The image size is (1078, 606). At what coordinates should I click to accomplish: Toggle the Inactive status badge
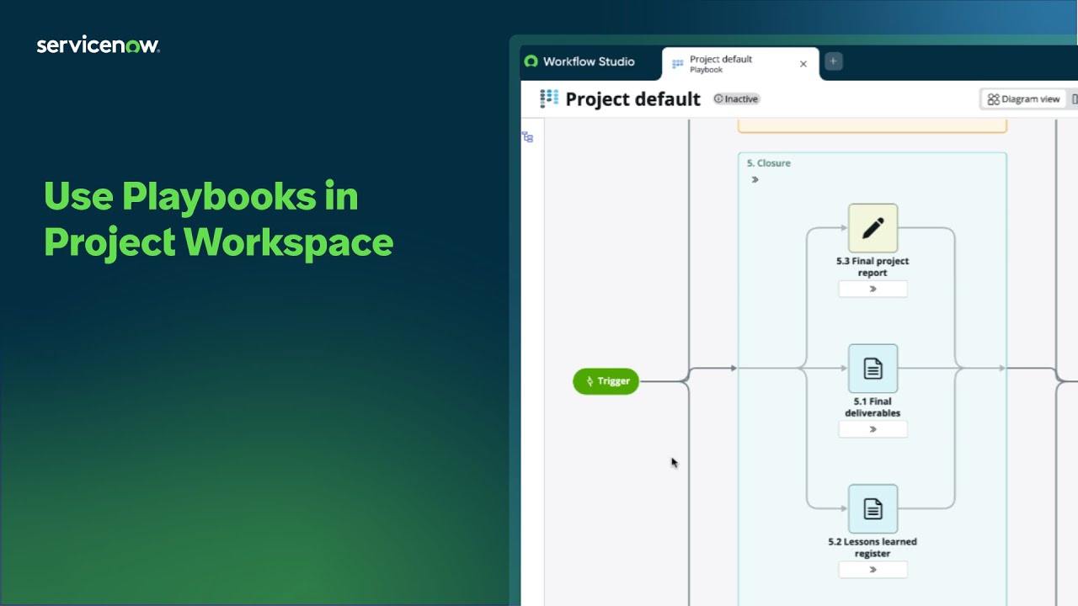(x=735, y=98)
